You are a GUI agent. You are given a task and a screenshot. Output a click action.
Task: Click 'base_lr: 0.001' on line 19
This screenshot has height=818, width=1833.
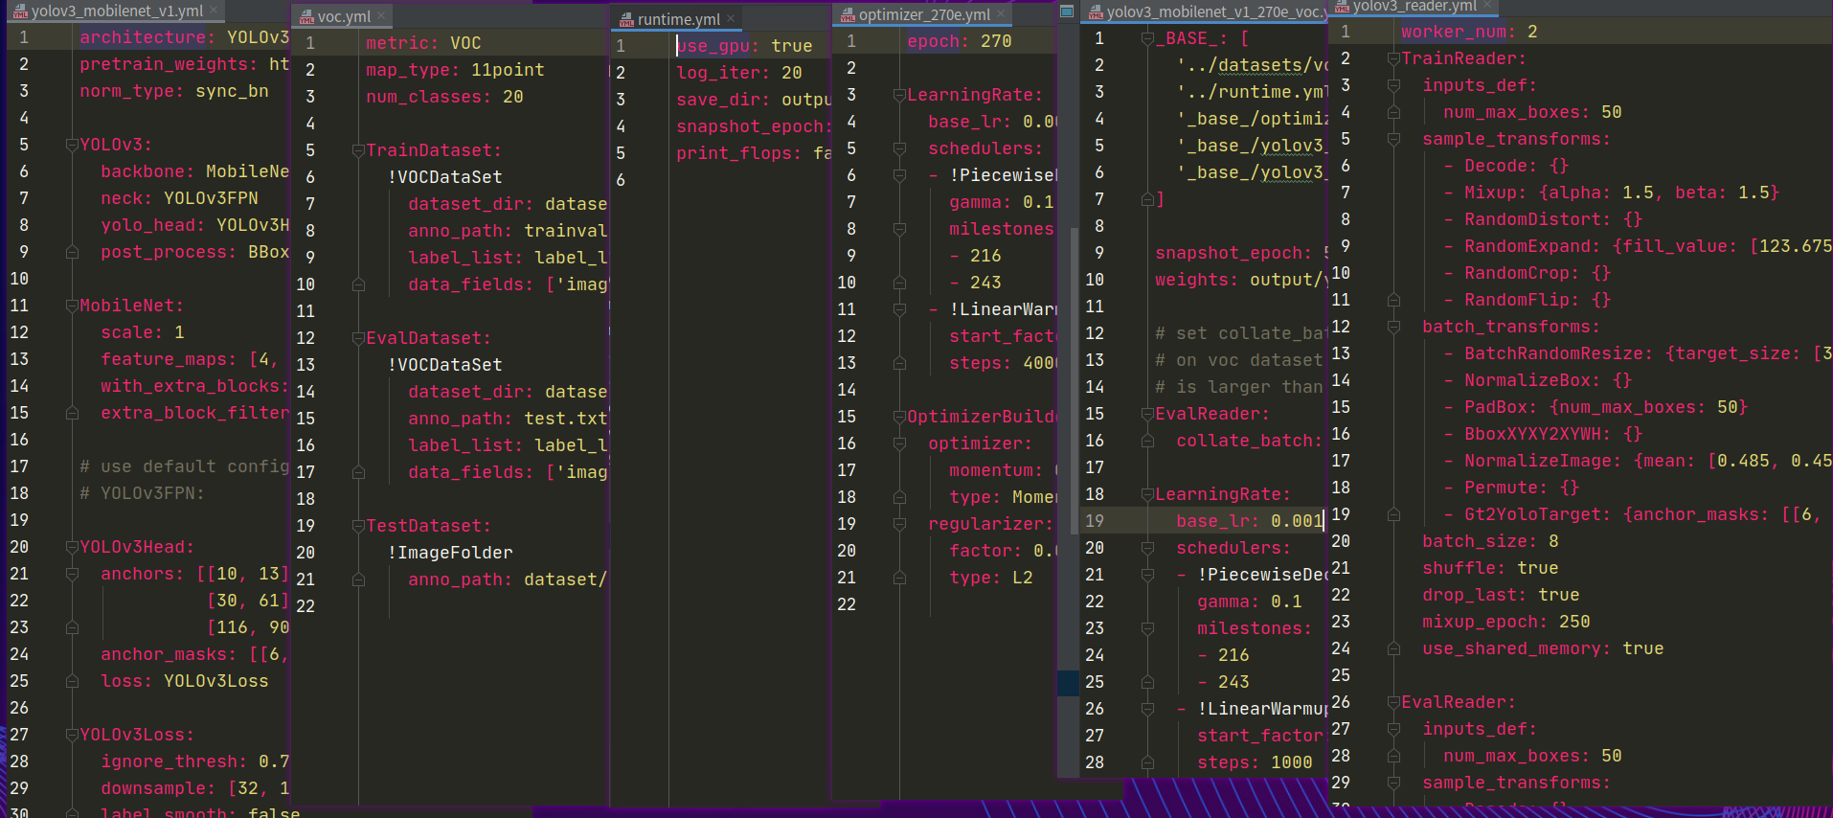(x=1250, y=521)
